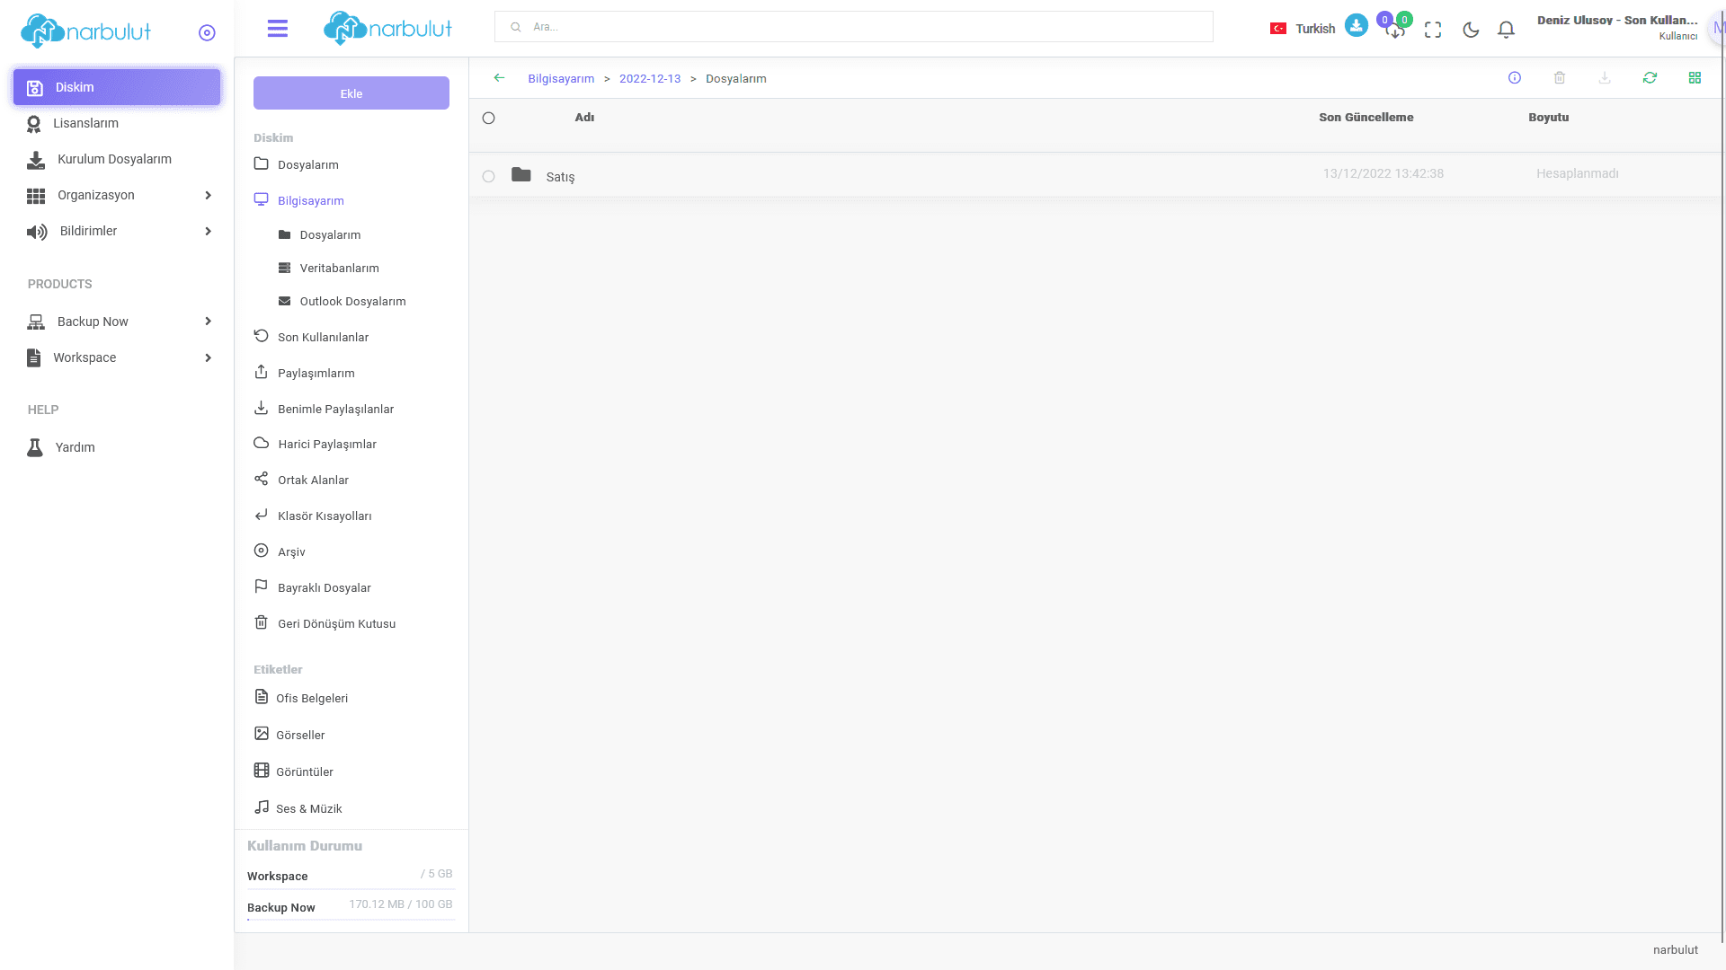
Task: Go to 2022-12-13 breadcrumb link
Action: point(650,79)
